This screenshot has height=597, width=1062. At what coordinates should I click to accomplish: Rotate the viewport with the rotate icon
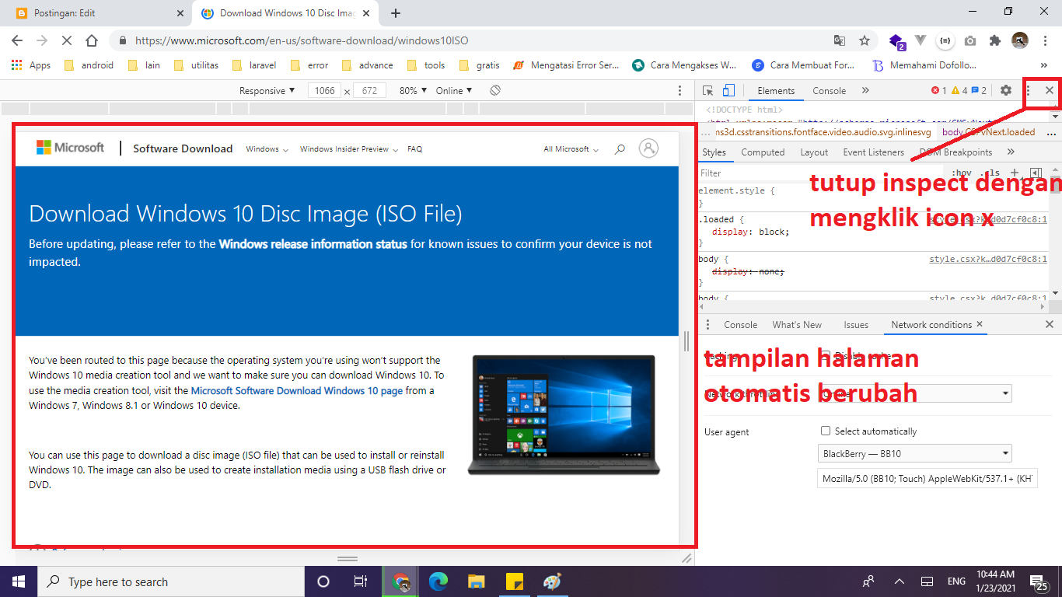(x=494, y=90)
